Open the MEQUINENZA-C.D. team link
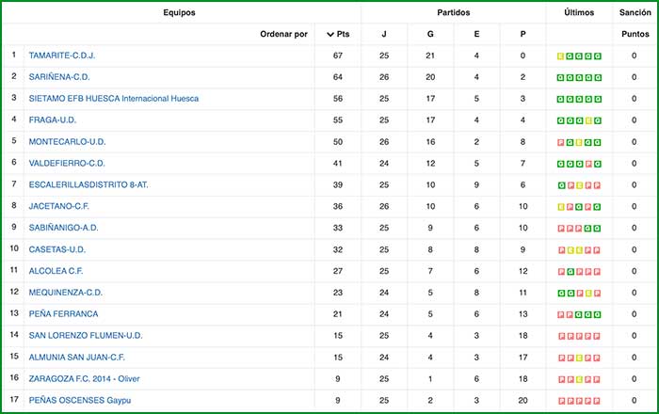The height and width of the screenshot is (414, 659). (x=66, y=293)
